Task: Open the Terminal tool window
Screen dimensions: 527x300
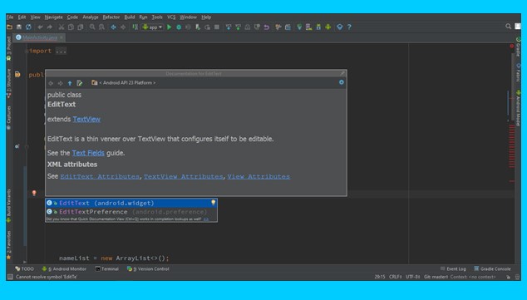Action: coord(107,268)
